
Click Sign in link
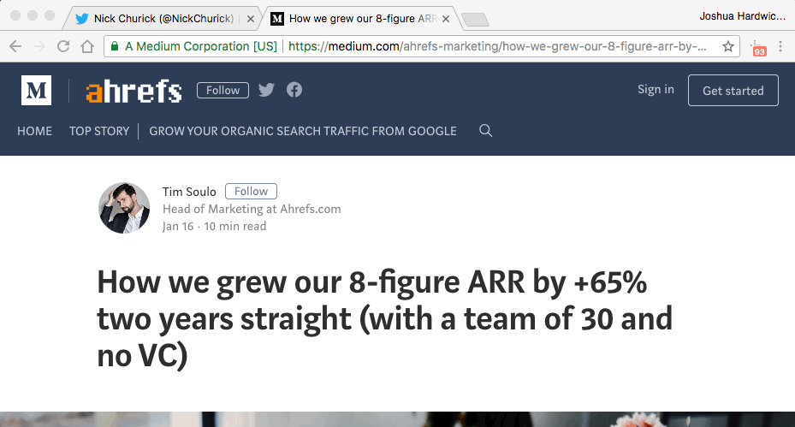click(656, 89)
